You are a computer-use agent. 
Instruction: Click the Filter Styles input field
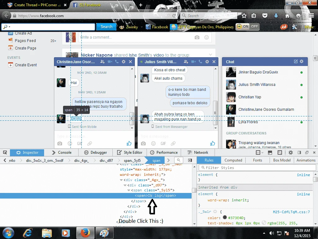click(257, 168)
